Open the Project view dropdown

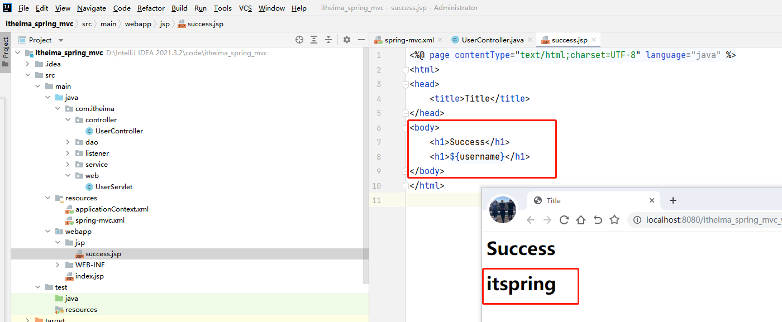point(61,40)
